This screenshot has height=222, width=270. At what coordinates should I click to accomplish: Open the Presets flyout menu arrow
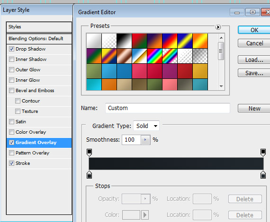pos(218,27)
